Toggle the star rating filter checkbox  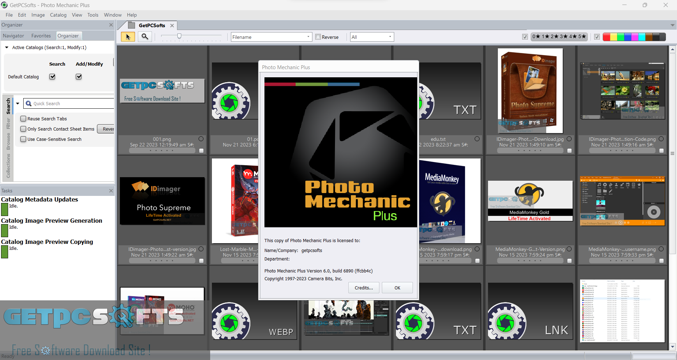[x=525, y=37]
